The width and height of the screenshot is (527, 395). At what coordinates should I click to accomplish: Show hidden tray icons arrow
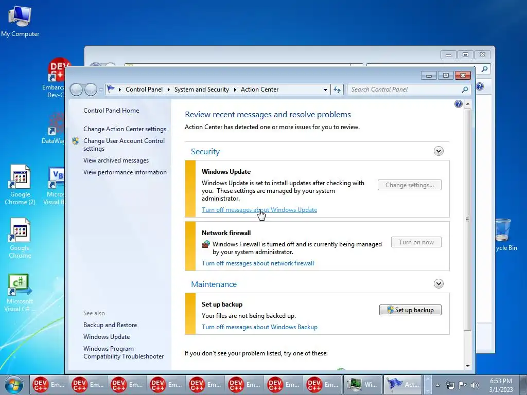pos(437,385)
